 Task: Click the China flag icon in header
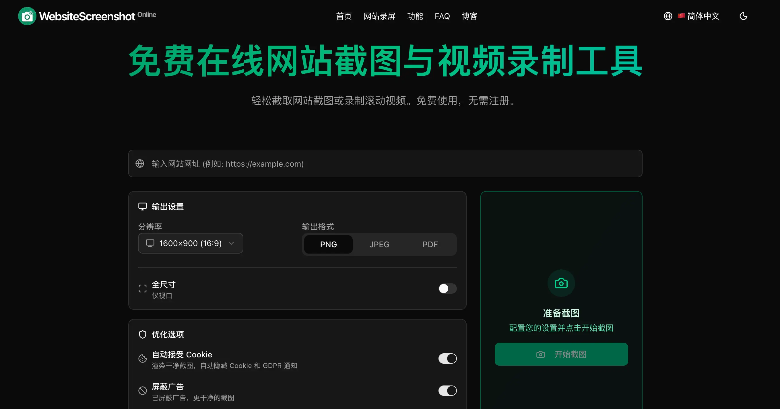click(681, 15)
